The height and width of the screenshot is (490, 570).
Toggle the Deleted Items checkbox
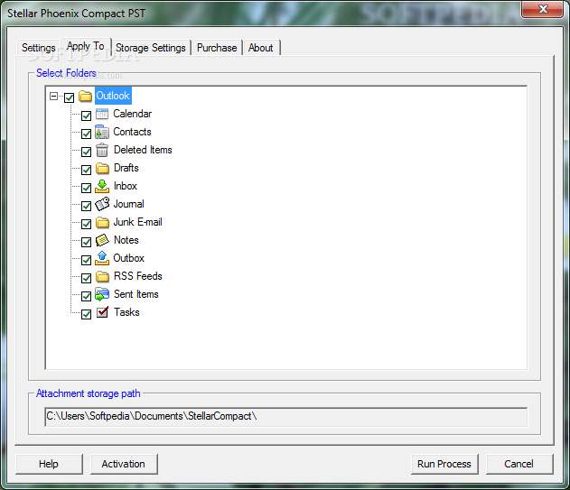pos(86,152)
